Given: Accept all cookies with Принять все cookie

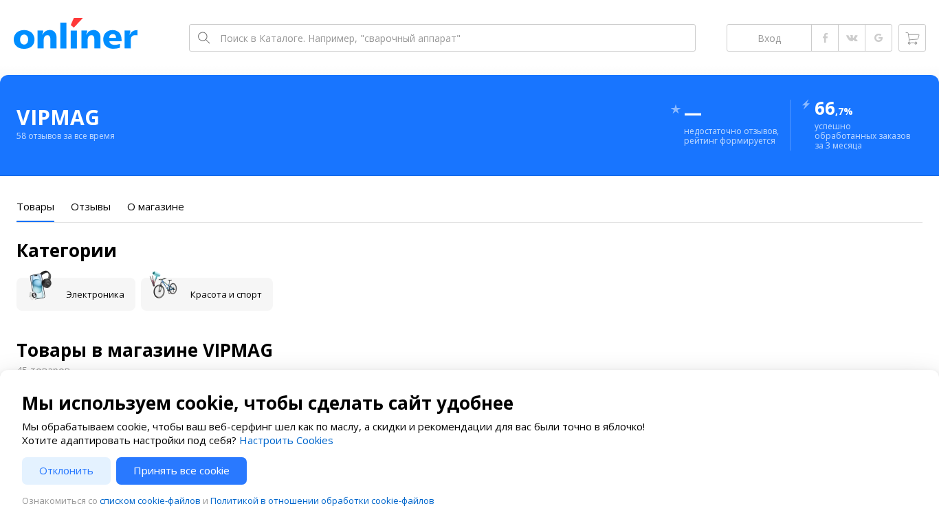Looking at the screenshot, I should 181,471.
